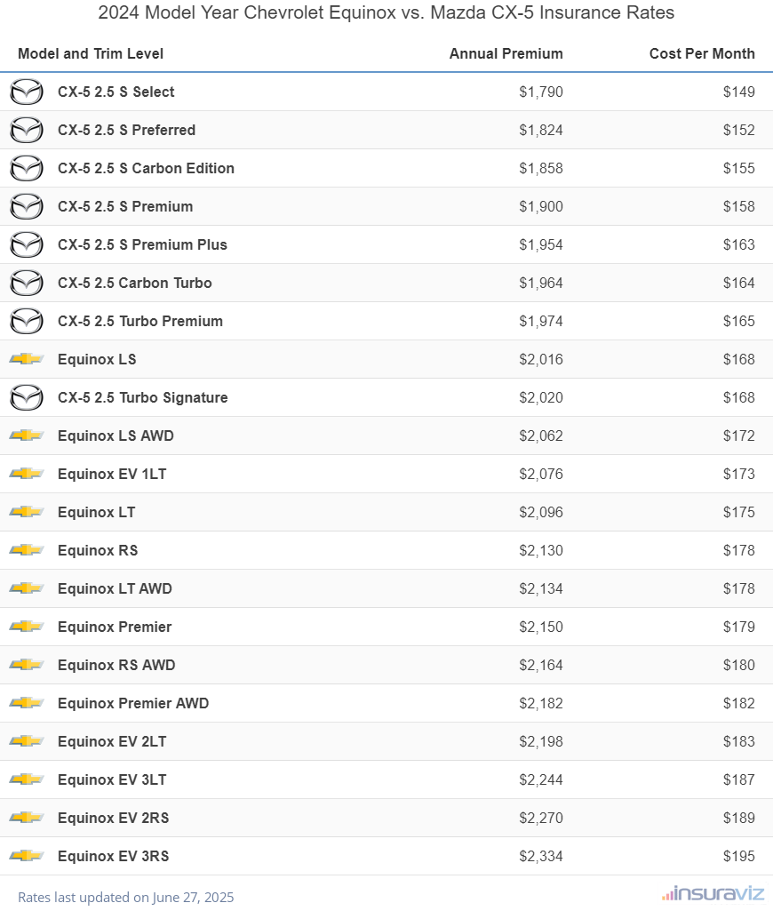
Task: Click Mazda logo beside CX-5 2.5 Turbo Signature
Action: pos(27,398)
